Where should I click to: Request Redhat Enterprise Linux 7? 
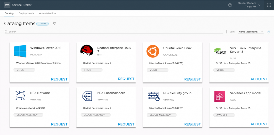click(x=126, y=79)
